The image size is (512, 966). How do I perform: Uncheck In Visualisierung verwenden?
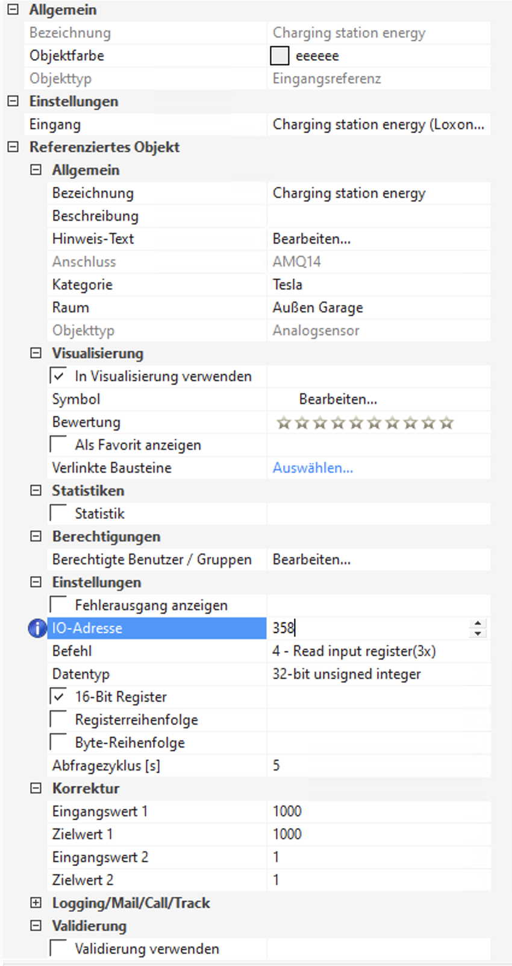(59, 376)
